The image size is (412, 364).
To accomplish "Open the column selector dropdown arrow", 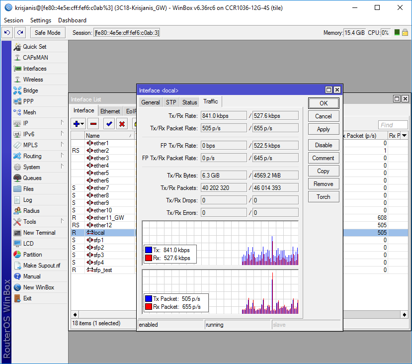I will (404, 136).
